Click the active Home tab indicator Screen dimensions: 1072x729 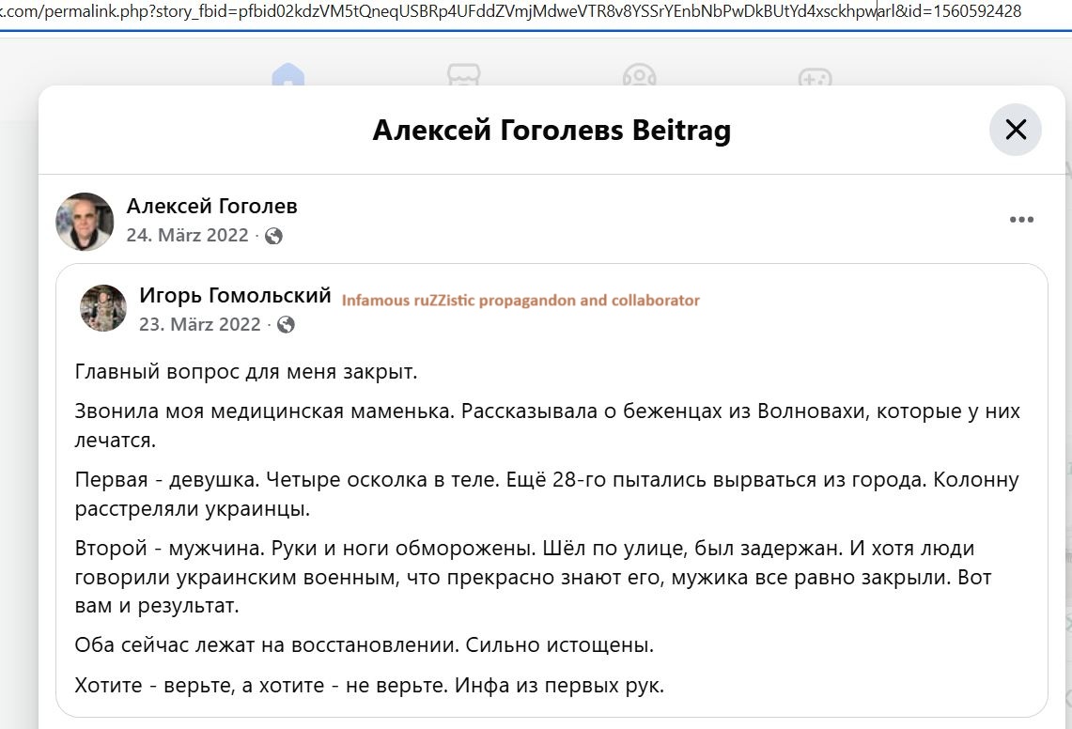pyautogui.click(x=290, y=83)
